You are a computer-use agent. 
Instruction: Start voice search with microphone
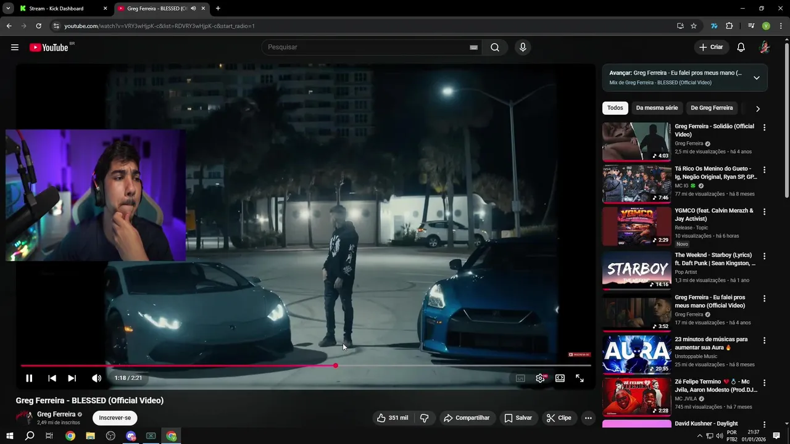523,47
